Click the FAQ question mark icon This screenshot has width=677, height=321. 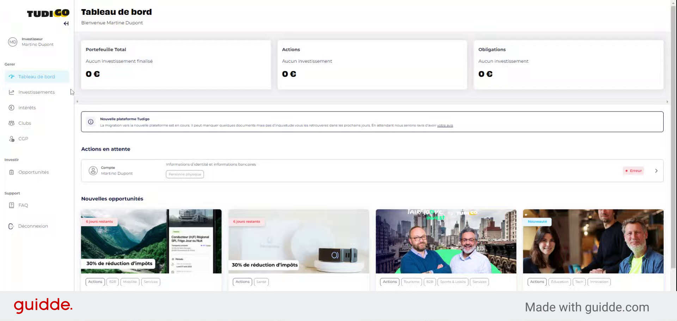[11, 205]
